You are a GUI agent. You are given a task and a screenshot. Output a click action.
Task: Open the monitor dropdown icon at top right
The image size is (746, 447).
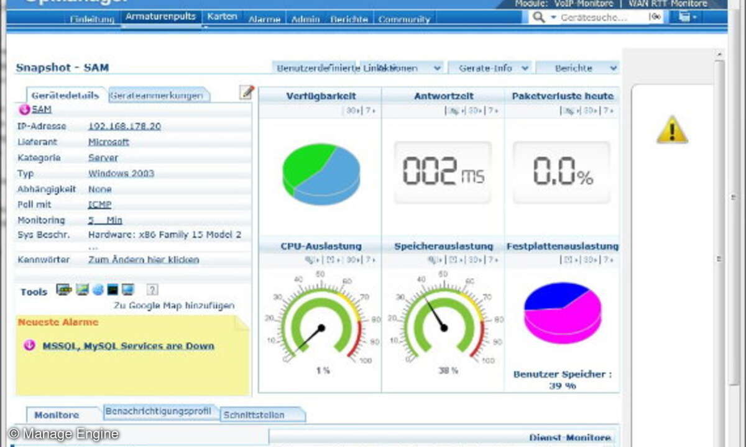point(688,17)
